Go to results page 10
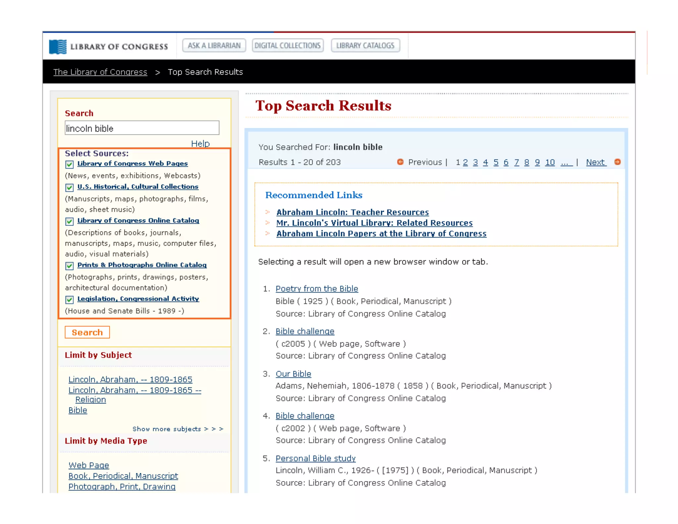678x524 pixels. click(550, 162)
